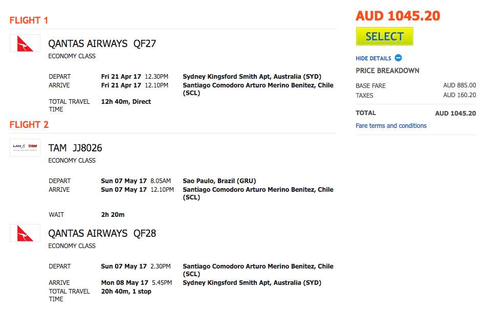Click the QANTAS AIRWAYS QF28 flight title

click(102, 233)
